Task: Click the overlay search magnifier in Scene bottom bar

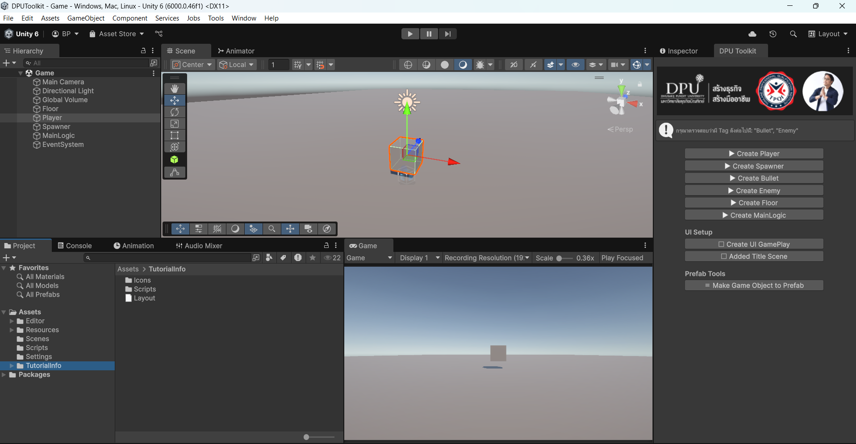Action: (x=271, y=229)
